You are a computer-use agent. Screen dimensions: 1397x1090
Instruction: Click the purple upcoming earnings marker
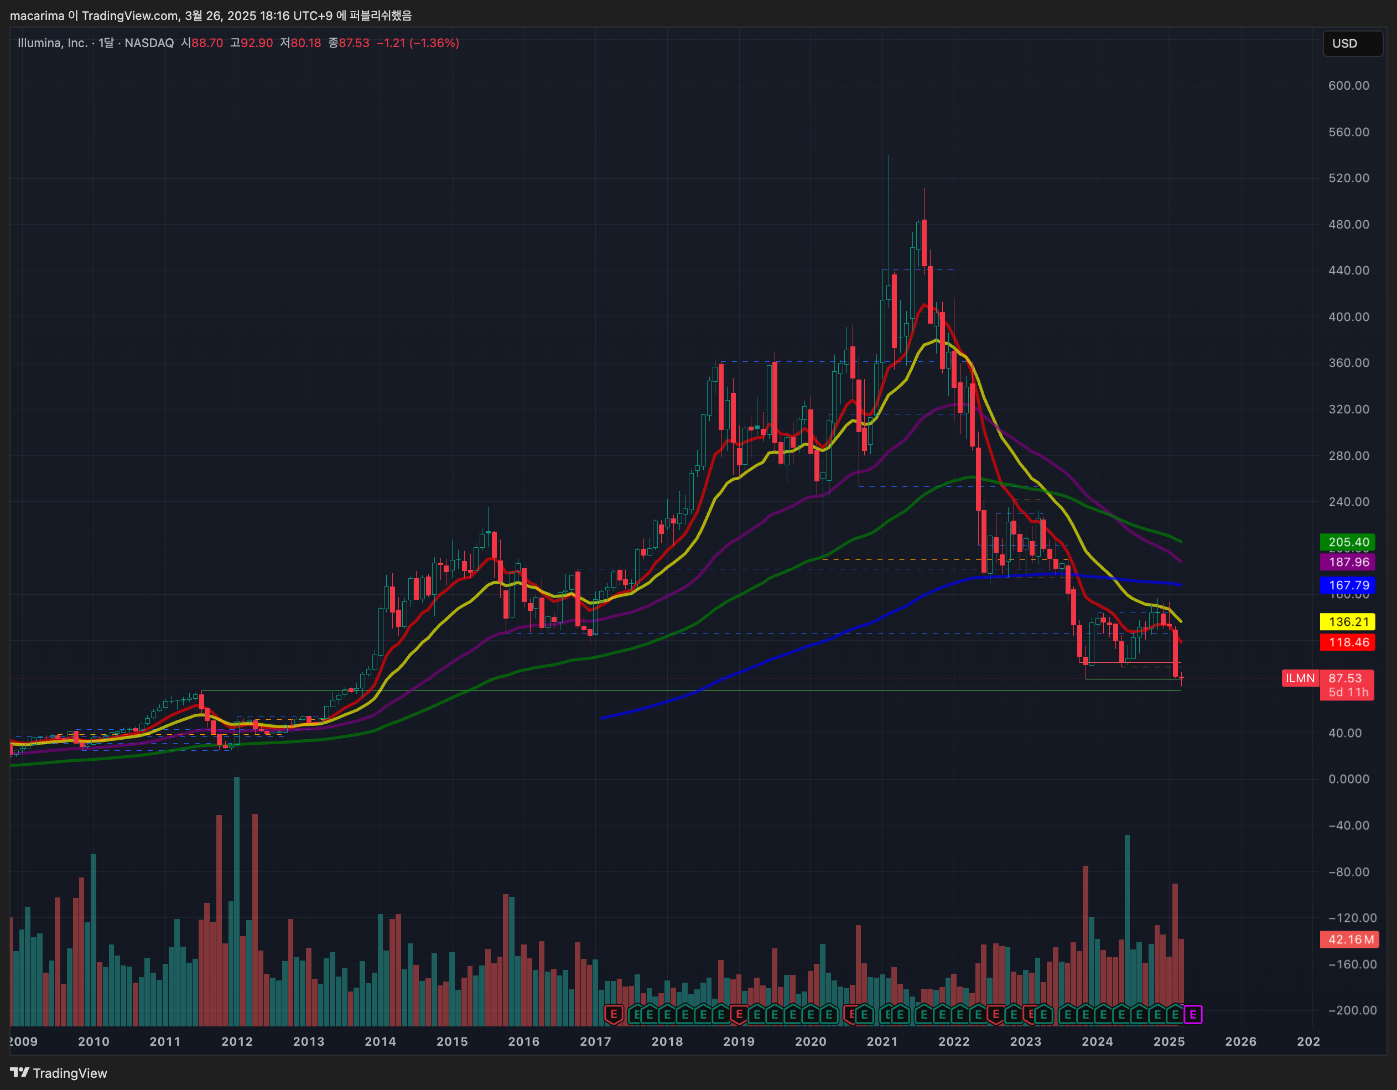point(1192,1015)
